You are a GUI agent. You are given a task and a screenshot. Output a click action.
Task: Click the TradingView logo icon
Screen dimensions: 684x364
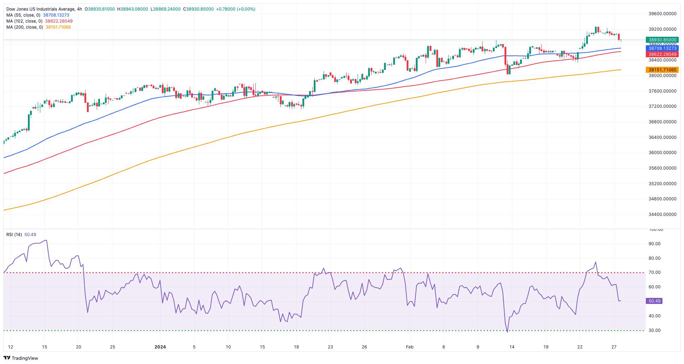(7, 358)
